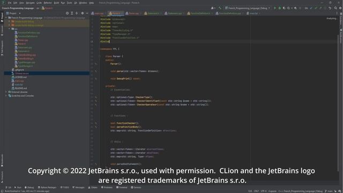The height and width of the screenshot is (193, 343).
Task: Click the Rollback undo arrow icon
Action: (330, 8)
